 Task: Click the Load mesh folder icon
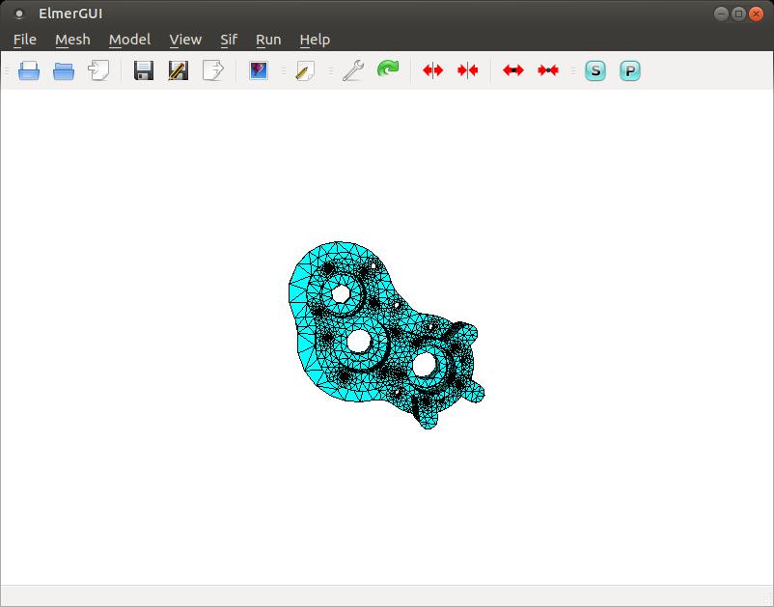64,70
